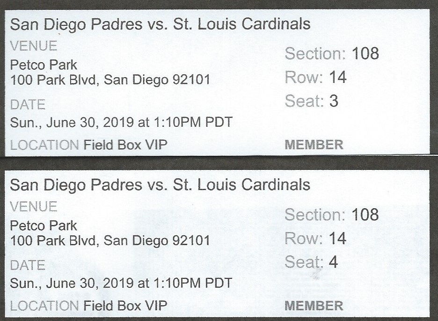Viewport: 438px width, 321px height.
Task: Click Field Box VIP on the Seat 4 ticket
Action: (125, 306)
